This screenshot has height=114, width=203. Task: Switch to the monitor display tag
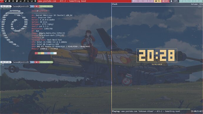(x=32, y=1)
